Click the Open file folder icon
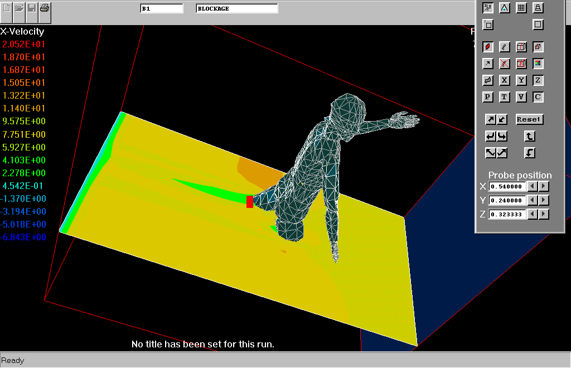Viewport: 571px width, 368px height. [x=20, y=8]
